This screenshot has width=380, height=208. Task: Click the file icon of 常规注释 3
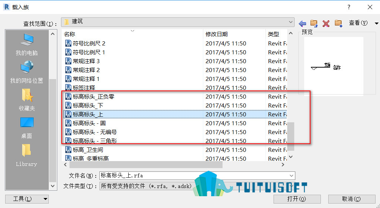coord(68,61)
